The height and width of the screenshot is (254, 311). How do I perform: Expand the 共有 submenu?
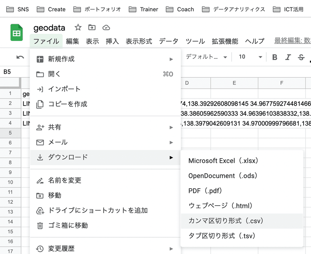(105, 127)
